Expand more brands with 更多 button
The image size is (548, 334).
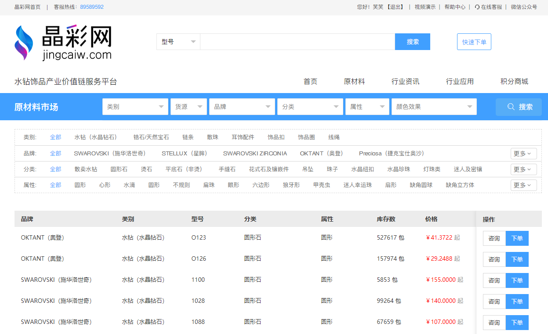[x=523, y=154]
